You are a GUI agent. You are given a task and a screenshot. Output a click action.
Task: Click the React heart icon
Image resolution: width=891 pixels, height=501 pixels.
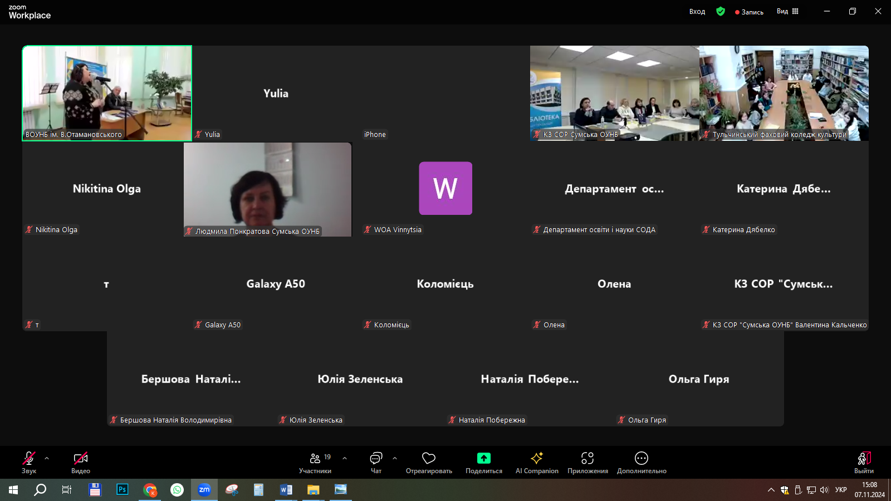coord(428,458)
